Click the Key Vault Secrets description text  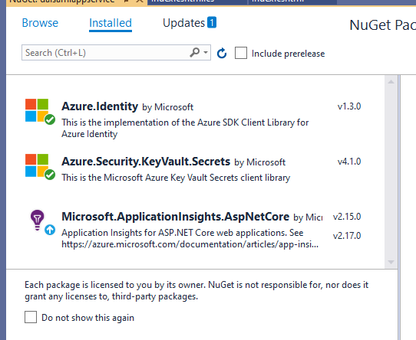[x=176, y=178]
